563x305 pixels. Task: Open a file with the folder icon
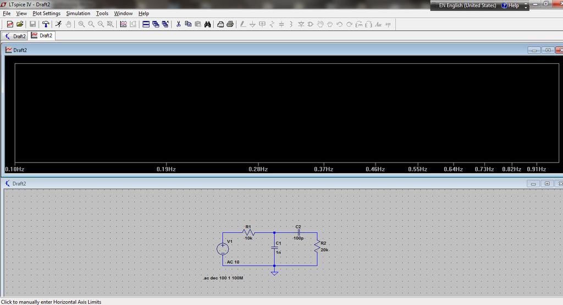[20, 24]
